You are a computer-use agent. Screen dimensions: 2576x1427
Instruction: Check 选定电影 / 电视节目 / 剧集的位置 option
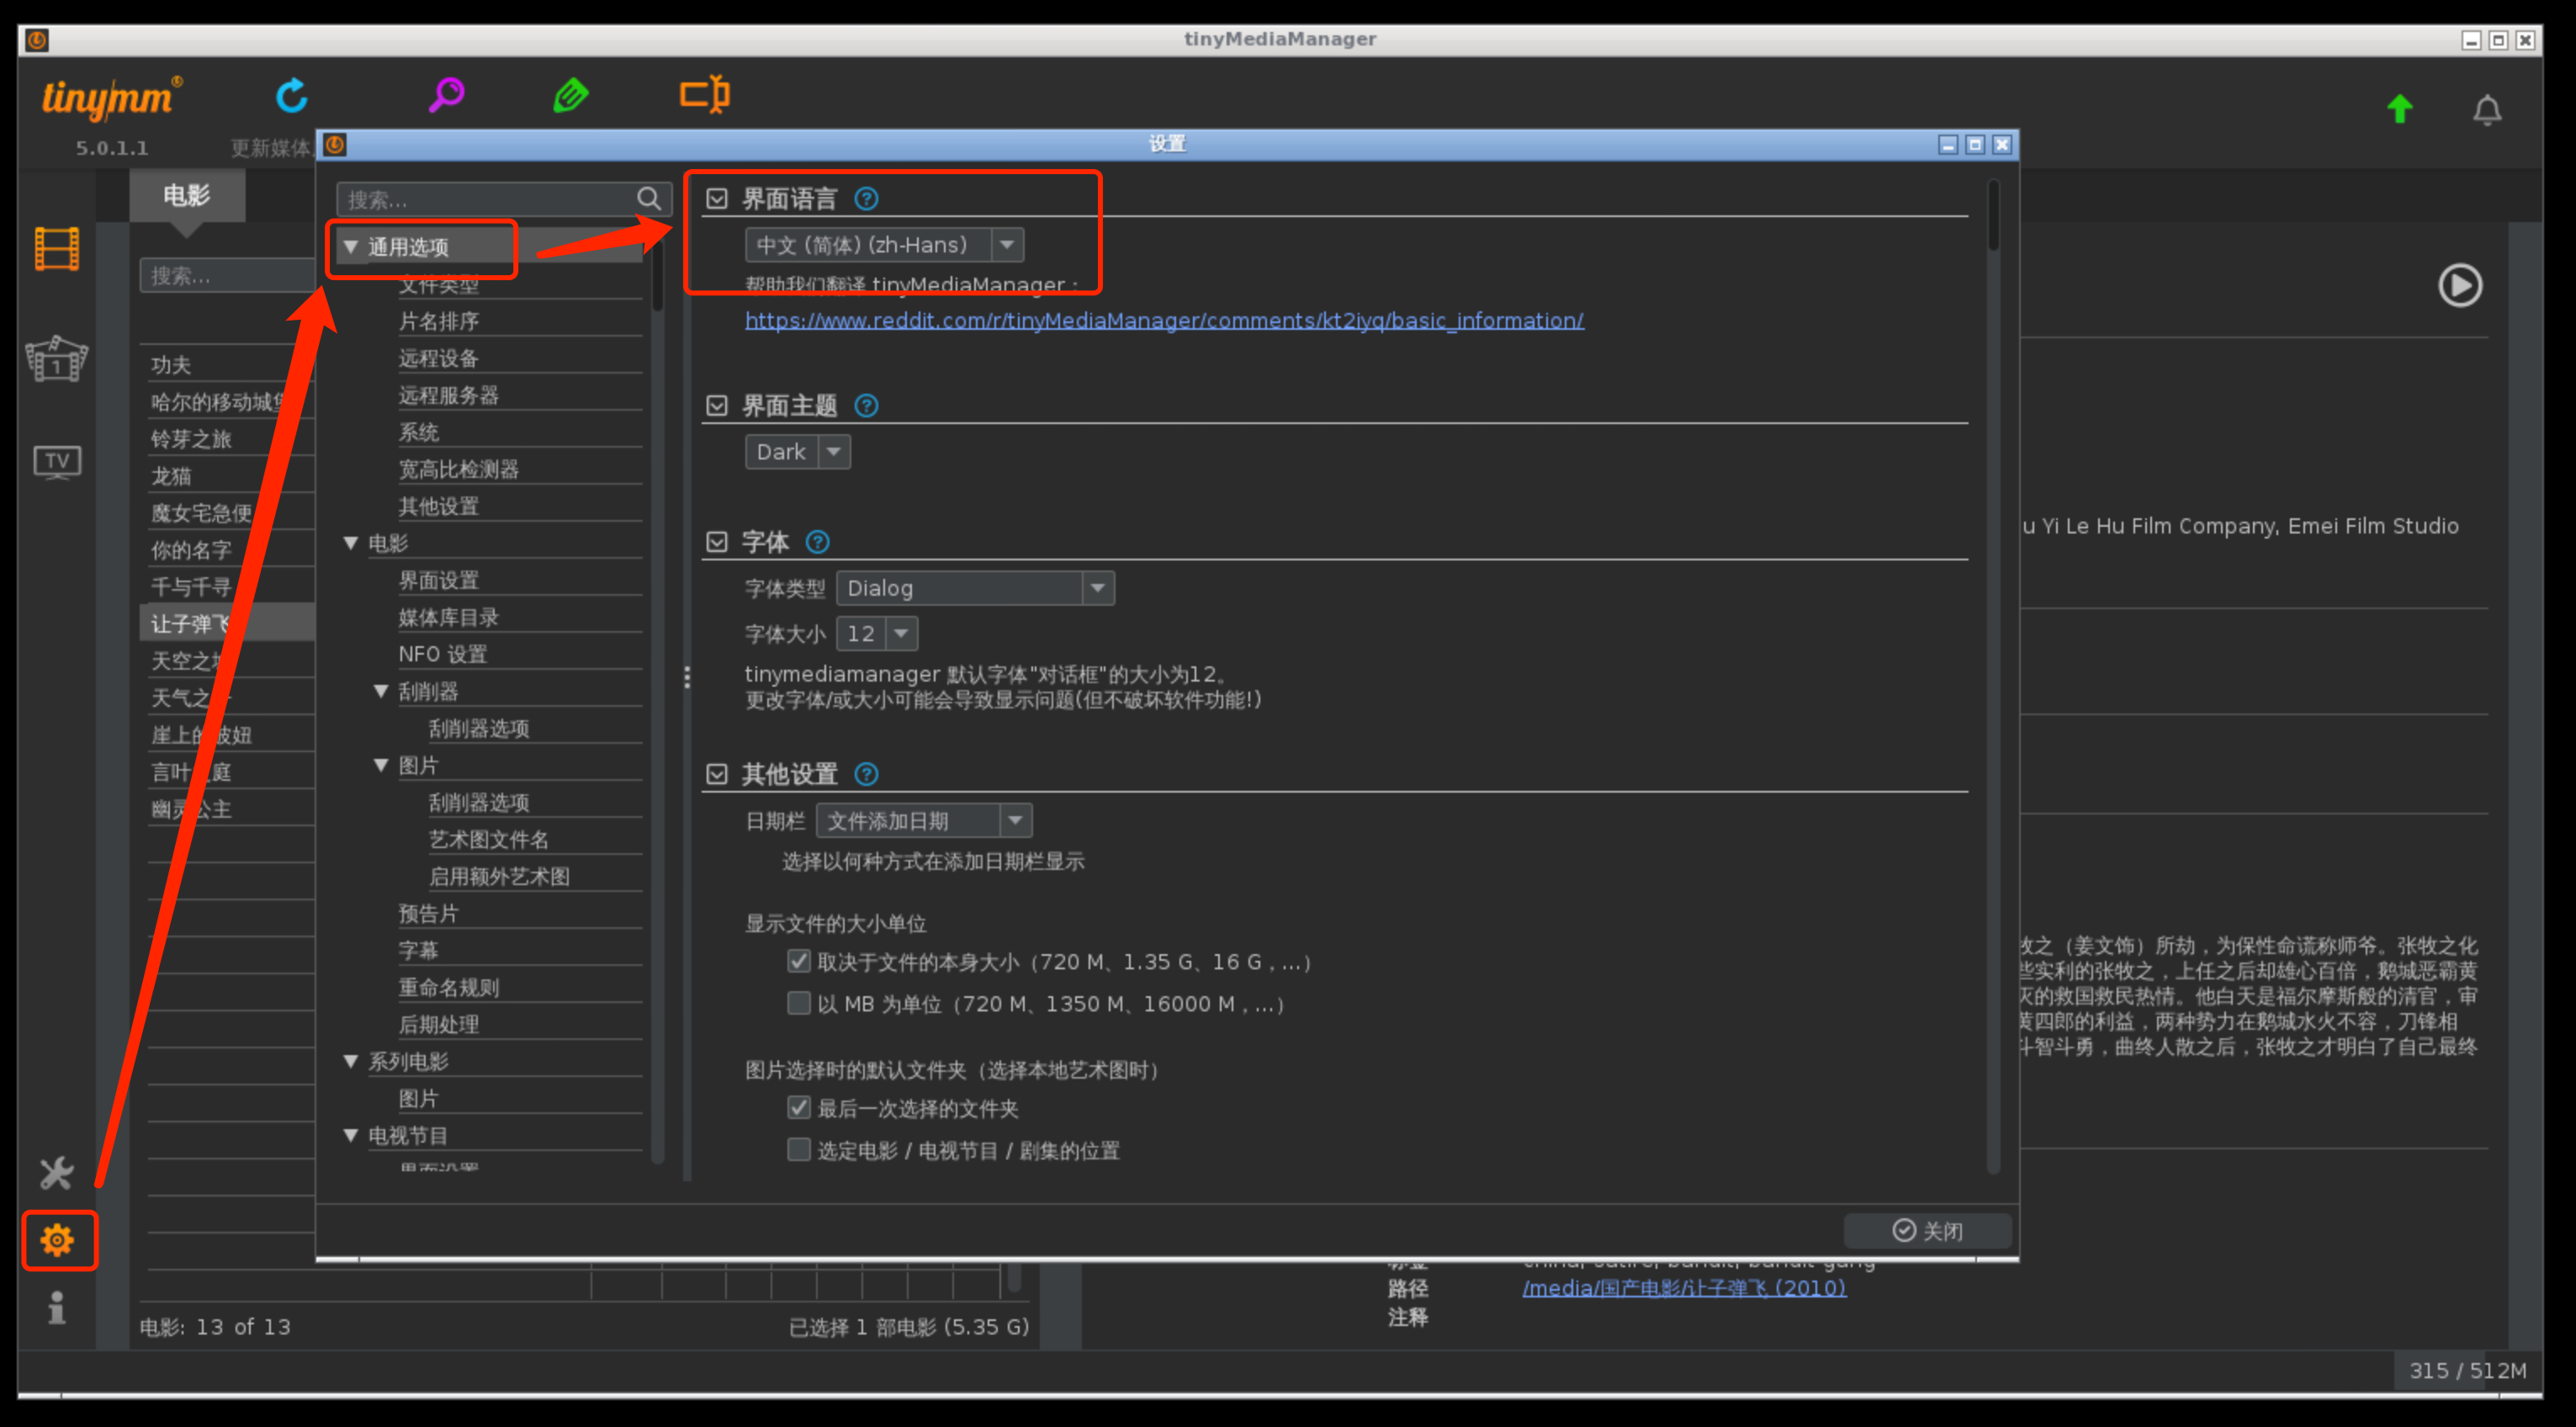(798, 1149)
